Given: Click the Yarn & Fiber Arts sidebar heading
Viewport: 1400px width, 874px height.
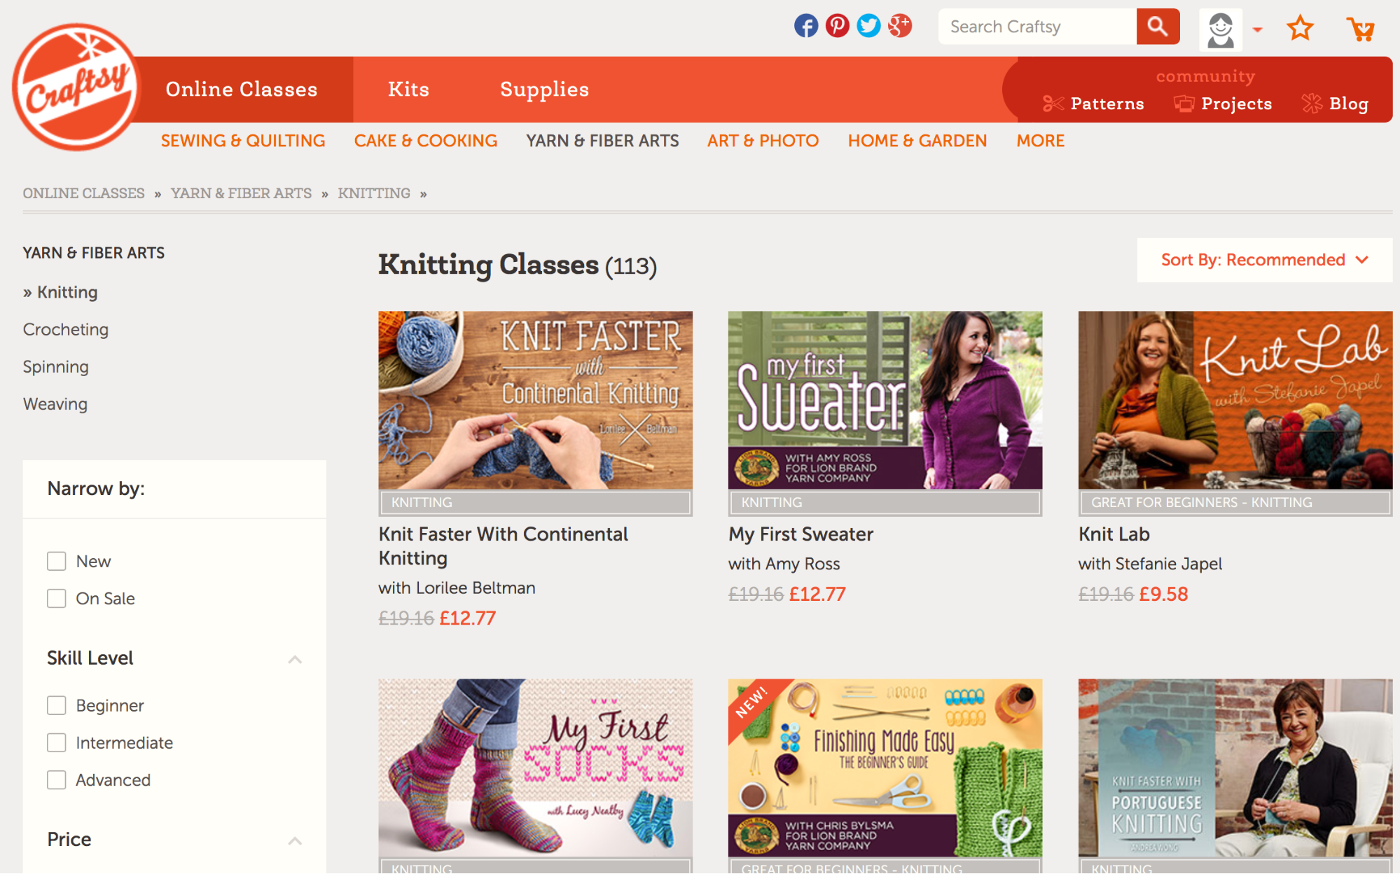Looking at the screenshot, I should click(x=94, y=253).
